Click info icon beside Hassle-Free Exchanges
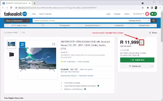Image resolution: width=163 pixels, height=101 pixels. pyautogui.click(x=98, y=86)
